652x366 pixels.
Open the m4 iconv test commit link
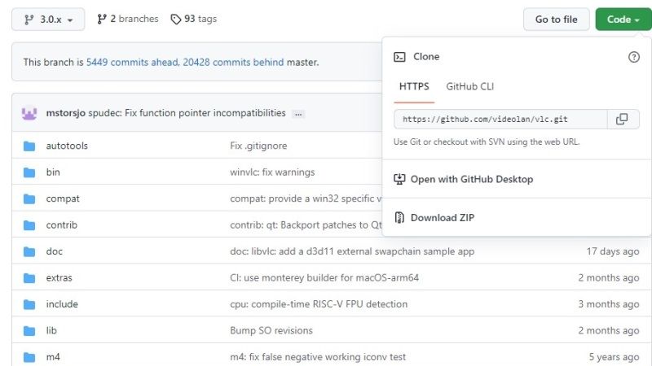coord(318,357)
